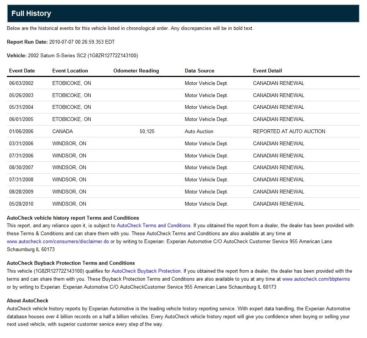The width and height of the screenshot is (367, 338).
Task: Click the Auto Auction data source
Action: pyautogui.click(x=199, y=132)
